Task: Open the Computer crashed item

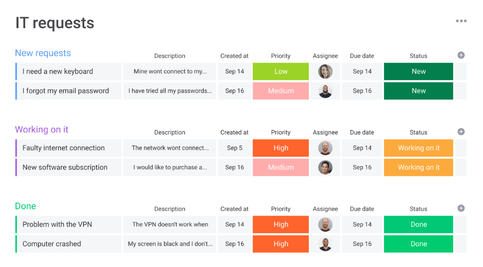Action: pos(52,244)
